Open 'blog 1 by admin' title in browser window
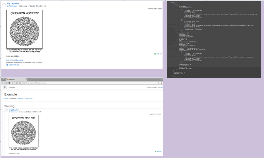Viewport: 264px width, 158px height. (x=14, y=110)
